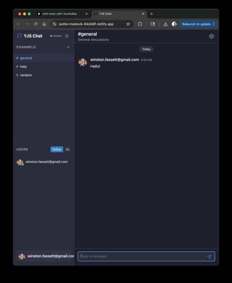Close the YJS Chat tab

[143, 14]
